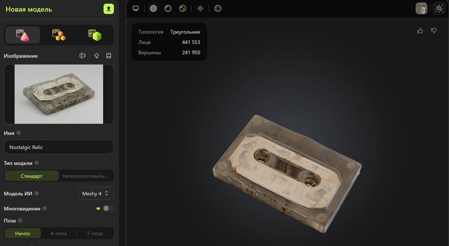Click the Лица label

pyautogui.click(x=144, y=42)
